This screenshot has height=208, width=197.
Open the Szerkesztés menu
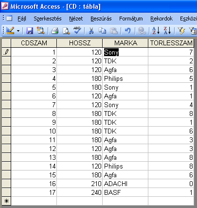48,19
